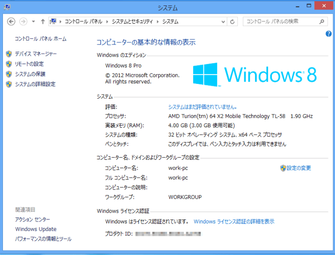
Task: Open address bar history dropdown
Action: coord(223,22)
